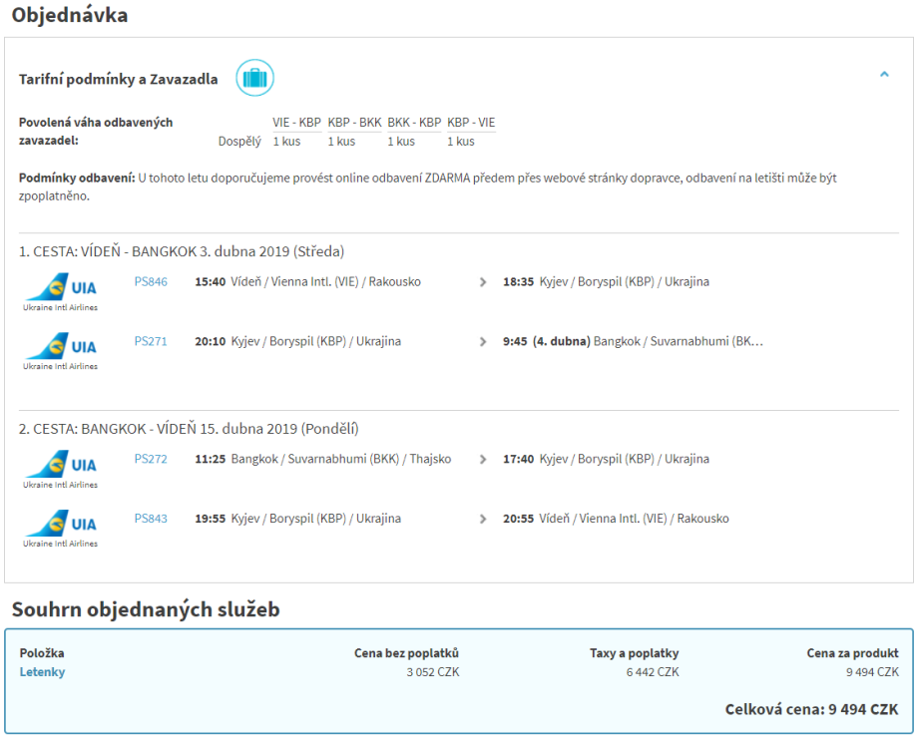This screenshot has height=744, width=918.
Task: Click the arrow icon in the 15:40 Vídeň row
Action: pos(484,282)
